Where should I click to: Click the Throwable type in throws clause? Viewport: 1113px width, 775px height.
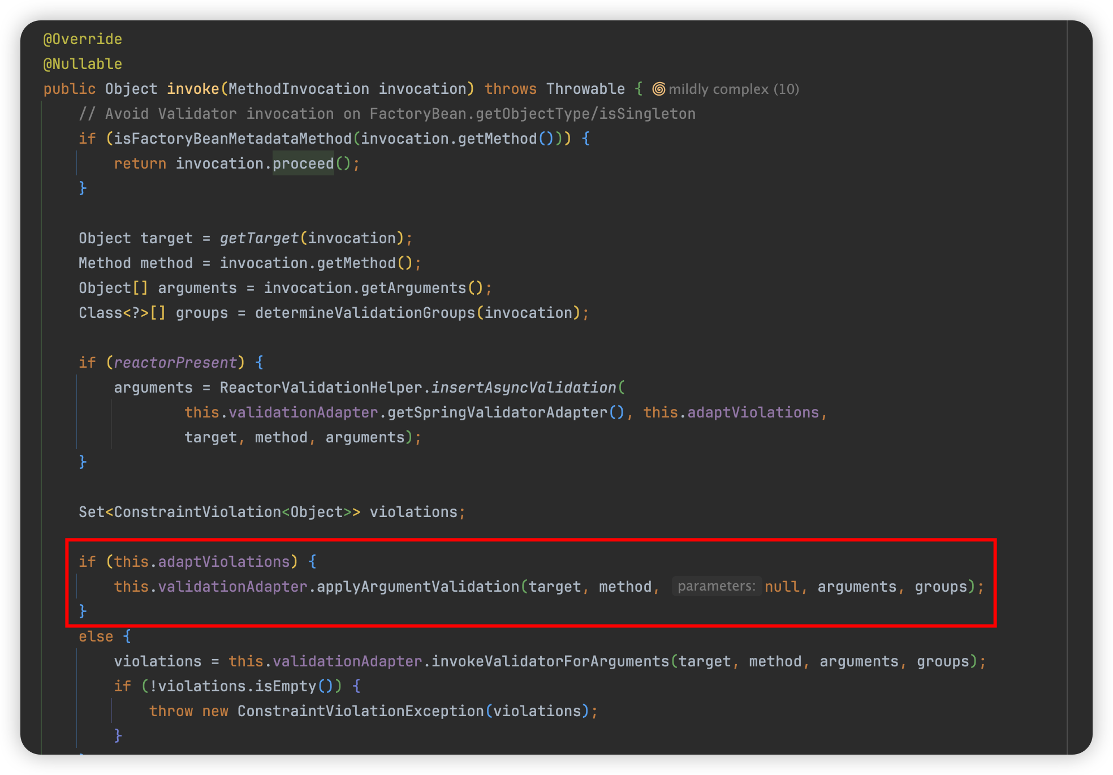[585, 89]
